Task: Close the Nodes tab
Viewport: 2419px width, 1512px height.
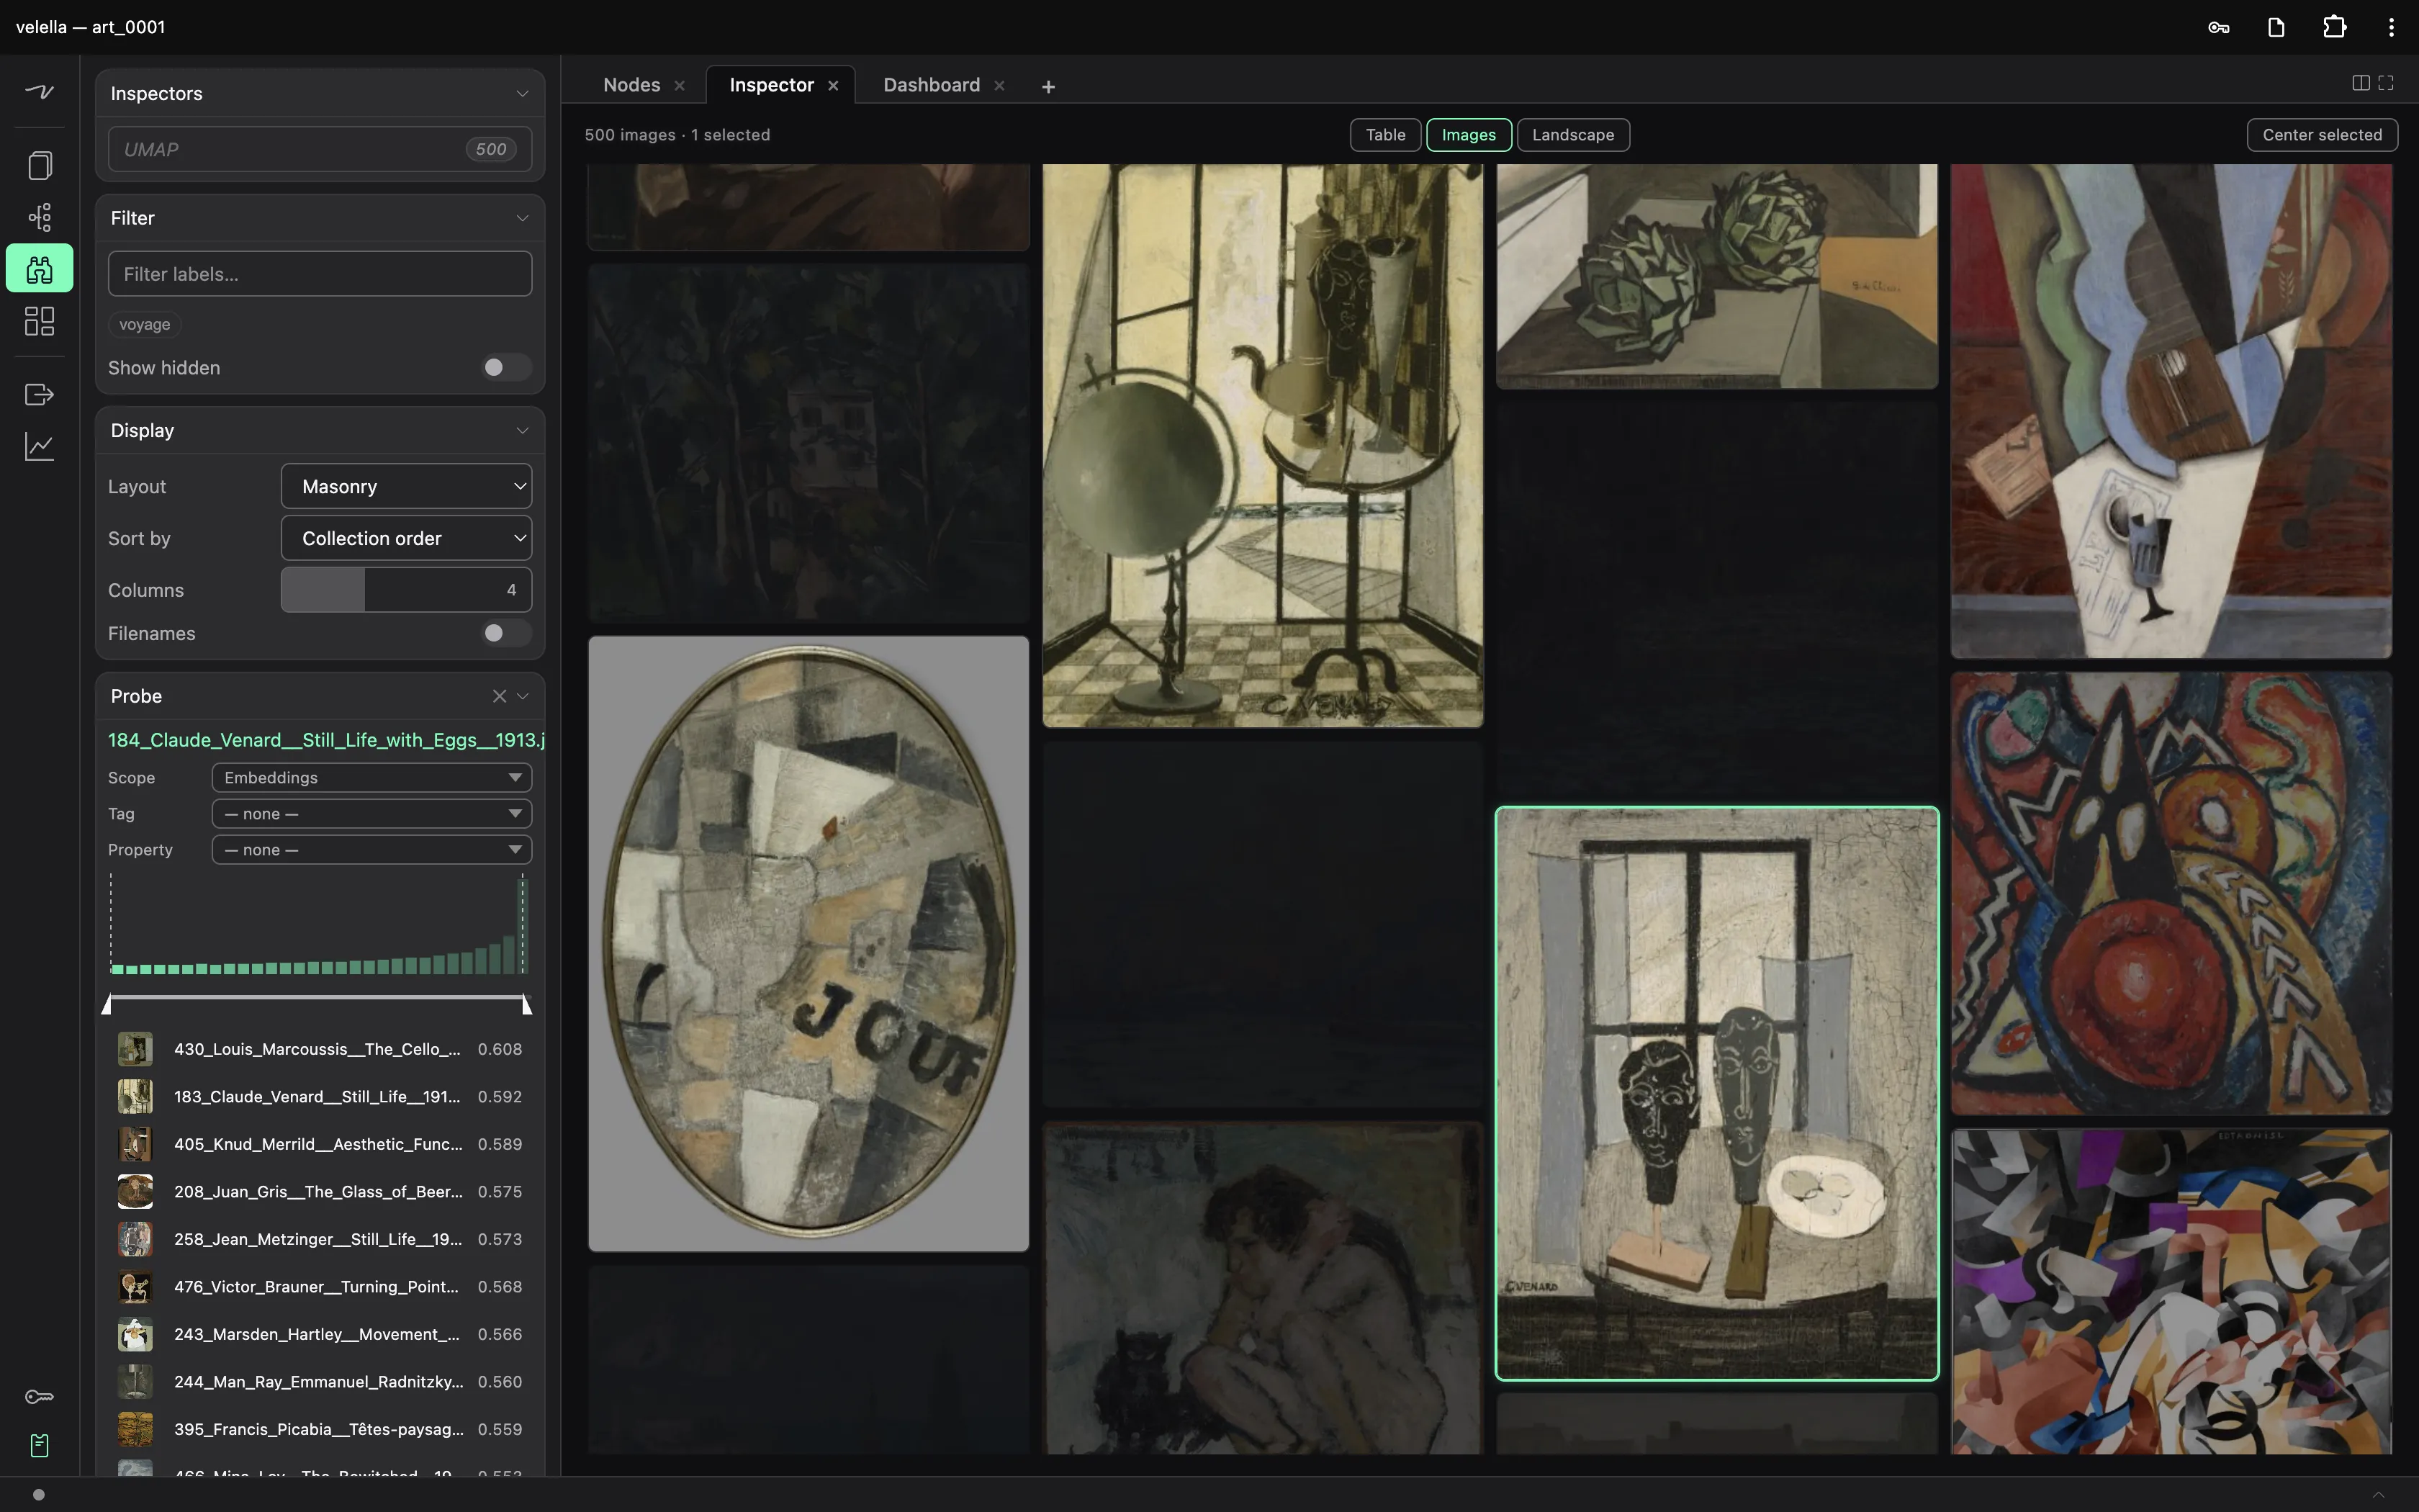Action: 680,86
